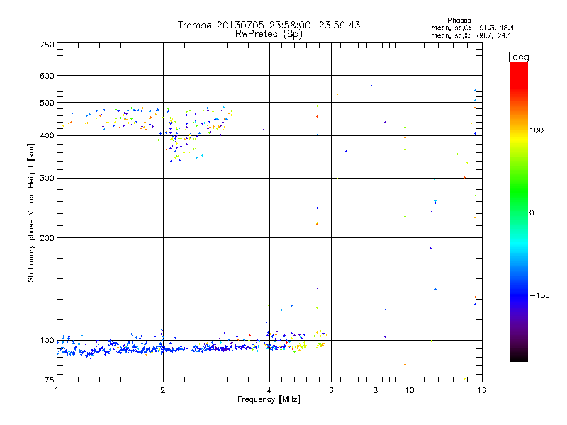This screenshot has height=425, width=567.
Task: Click the 'RwPretec (8p)' subtitle
Action: (269, 34)
